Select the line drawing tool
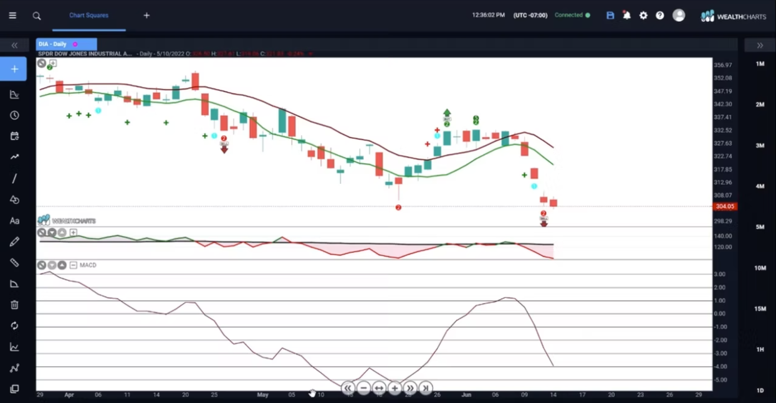The width and height of the screenshot is (776, 403). (14, 179)
